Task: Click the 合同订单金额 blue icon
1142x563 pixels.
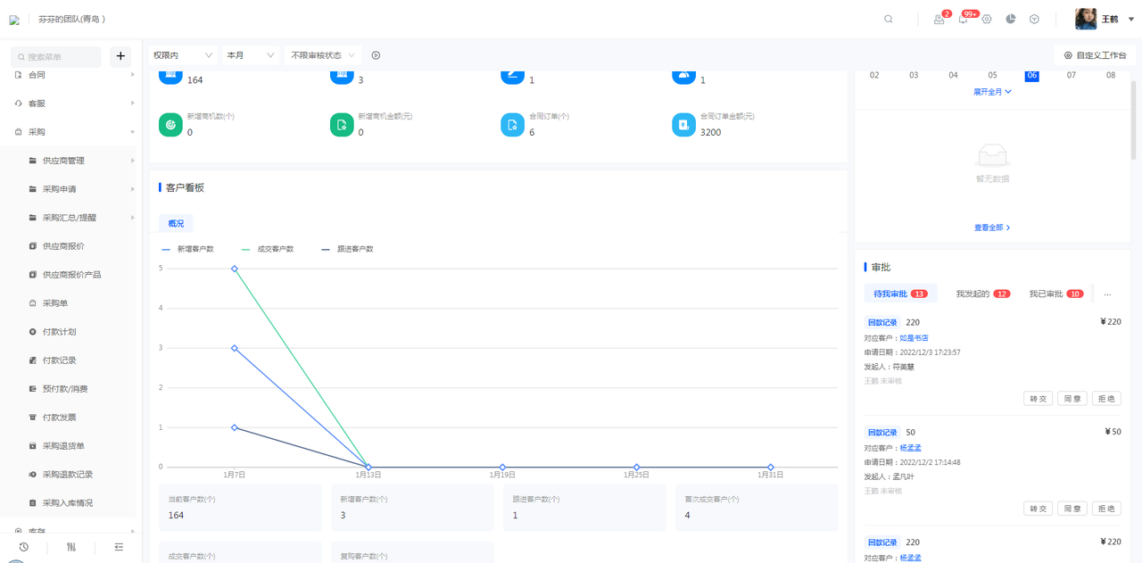Action: tap(683, 125)
